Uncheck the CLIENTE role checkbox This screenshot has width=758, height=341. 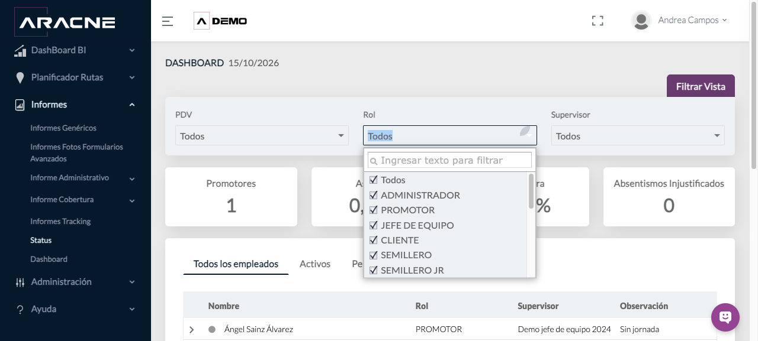pos(374,241)
